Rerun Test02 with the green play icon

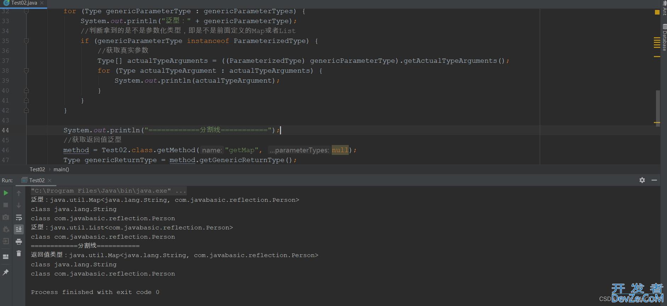pos(6,193)
